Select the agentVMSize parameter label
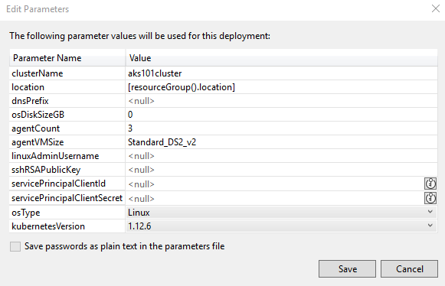 pos(38,142)
